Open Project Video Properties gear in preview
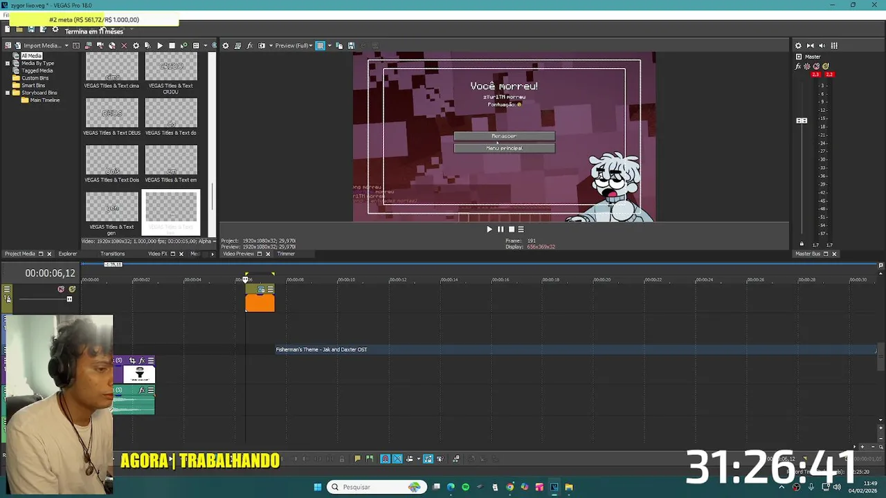This screenshot has height=498, width=886. [x=225, y=46]
